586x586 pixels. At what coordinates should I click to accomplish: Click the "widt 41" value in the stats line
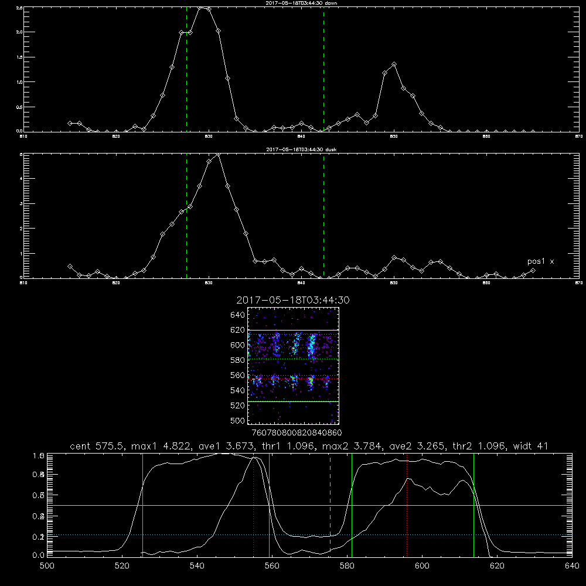(531, 446)
